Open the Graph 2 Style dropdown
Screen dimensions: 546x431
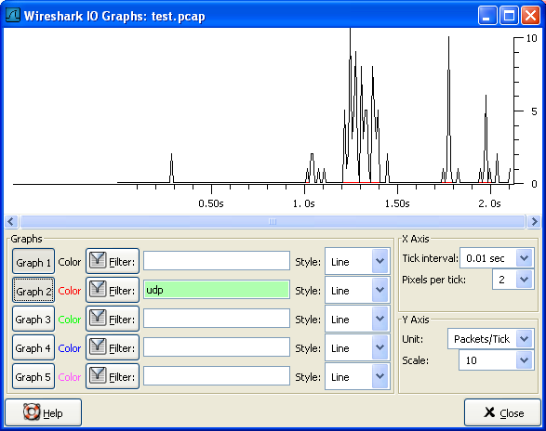click(x=357, y=290)
